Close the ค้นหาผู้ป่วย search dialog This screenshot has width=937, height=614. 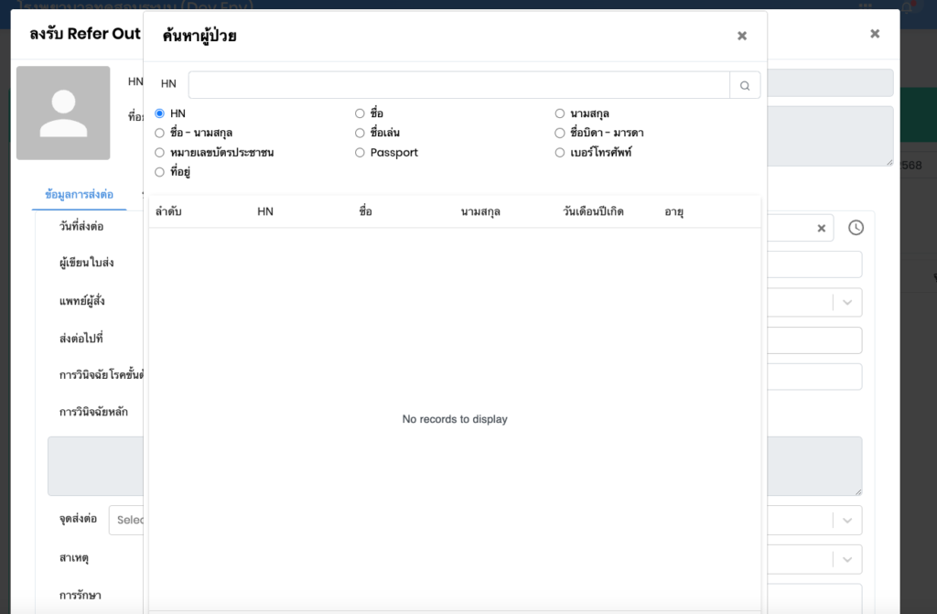pos(742,36)
